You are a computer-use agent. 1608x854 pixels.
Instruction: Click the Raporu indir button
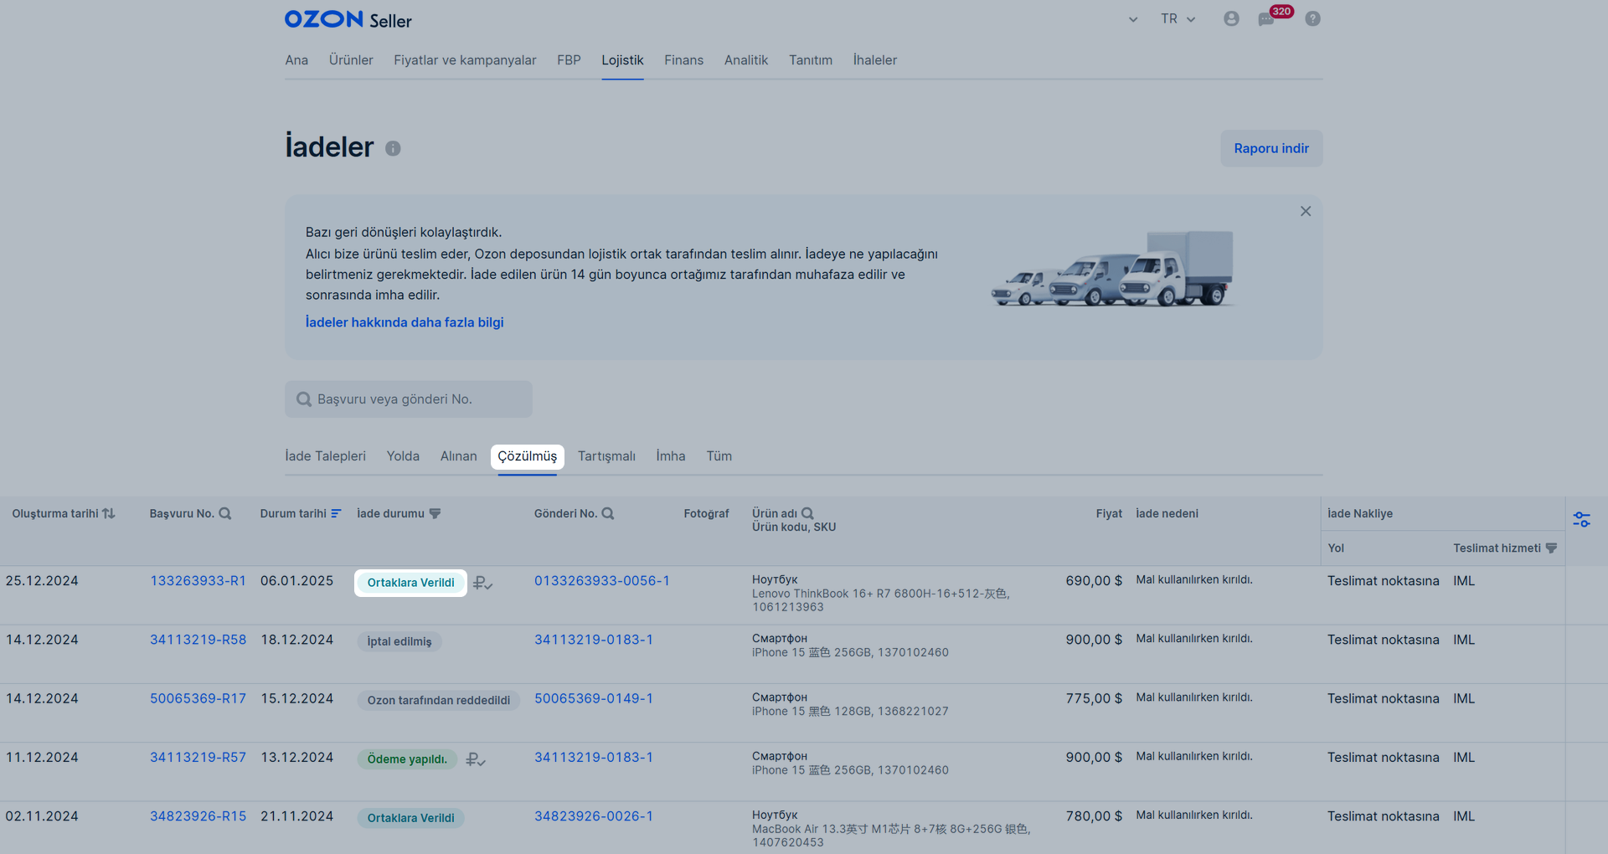(1271, 148)
